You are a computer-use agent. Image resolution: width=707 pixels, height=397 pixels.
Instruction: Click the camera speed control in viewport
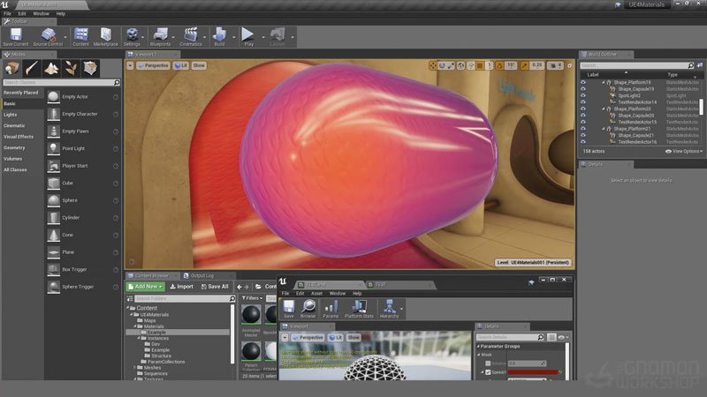[555, 65]
